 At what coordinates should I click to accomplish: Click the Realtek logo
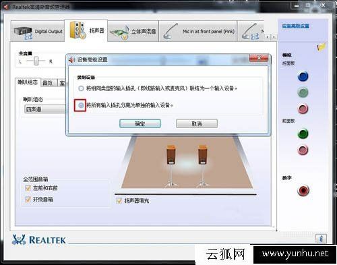(x=38, y=240)
